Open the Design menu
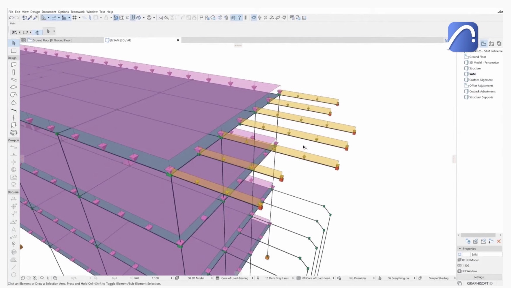This screenshot has width=511, height=288. coord(35,12)
